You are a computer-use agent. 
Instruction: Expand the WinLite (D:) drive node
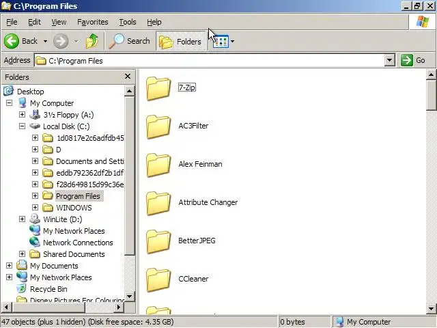pos(23,219)
